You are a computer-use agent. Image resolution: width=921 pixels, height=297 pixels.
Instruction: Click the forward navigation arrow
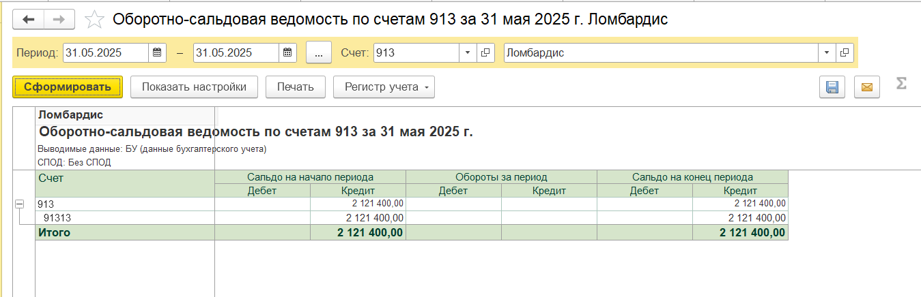(x=59, y=20)
